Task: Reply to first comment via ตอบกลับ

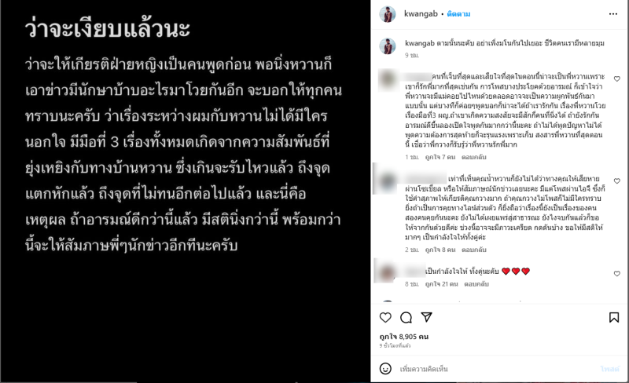Action: coord(474,157)
